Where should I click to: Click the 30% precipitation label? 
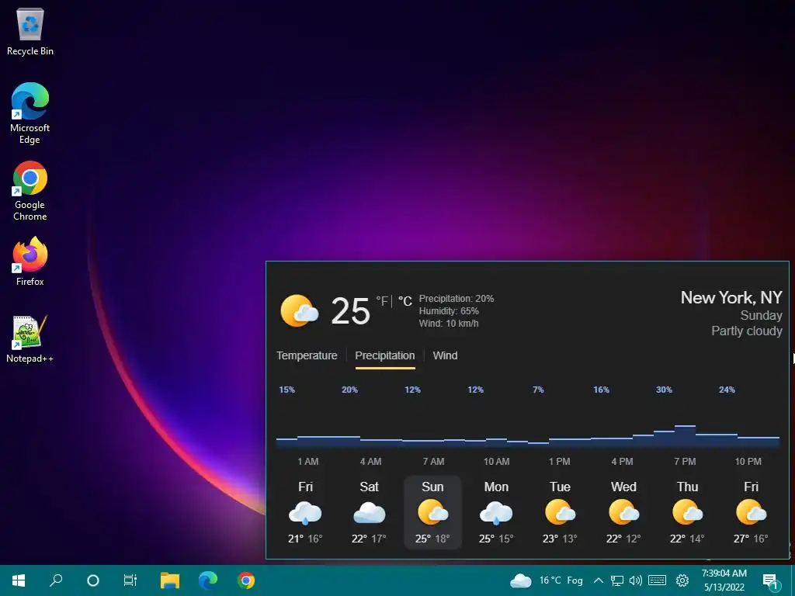point(664,390)
